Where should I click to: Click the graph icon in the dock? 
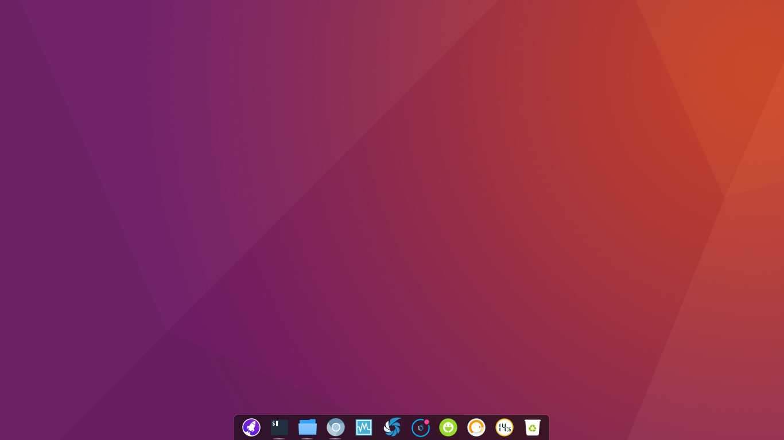(x=364, y=427)
